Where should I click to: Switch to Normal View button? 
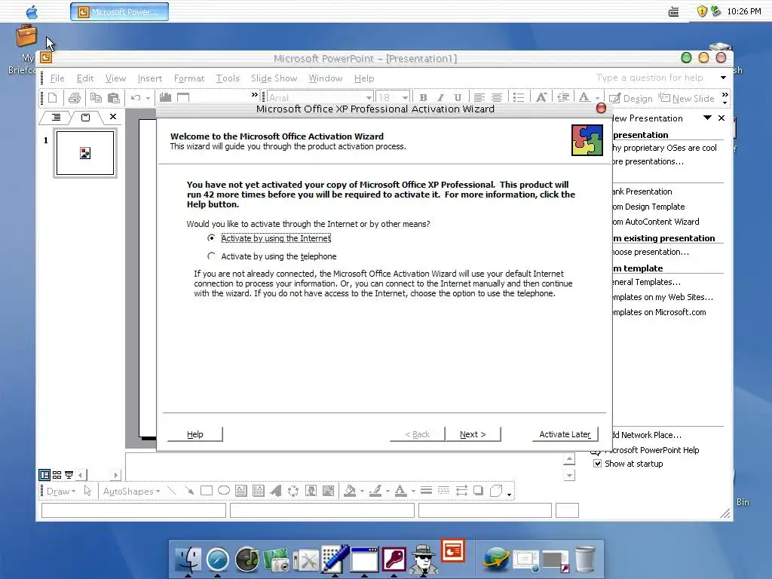click(44, 475)
